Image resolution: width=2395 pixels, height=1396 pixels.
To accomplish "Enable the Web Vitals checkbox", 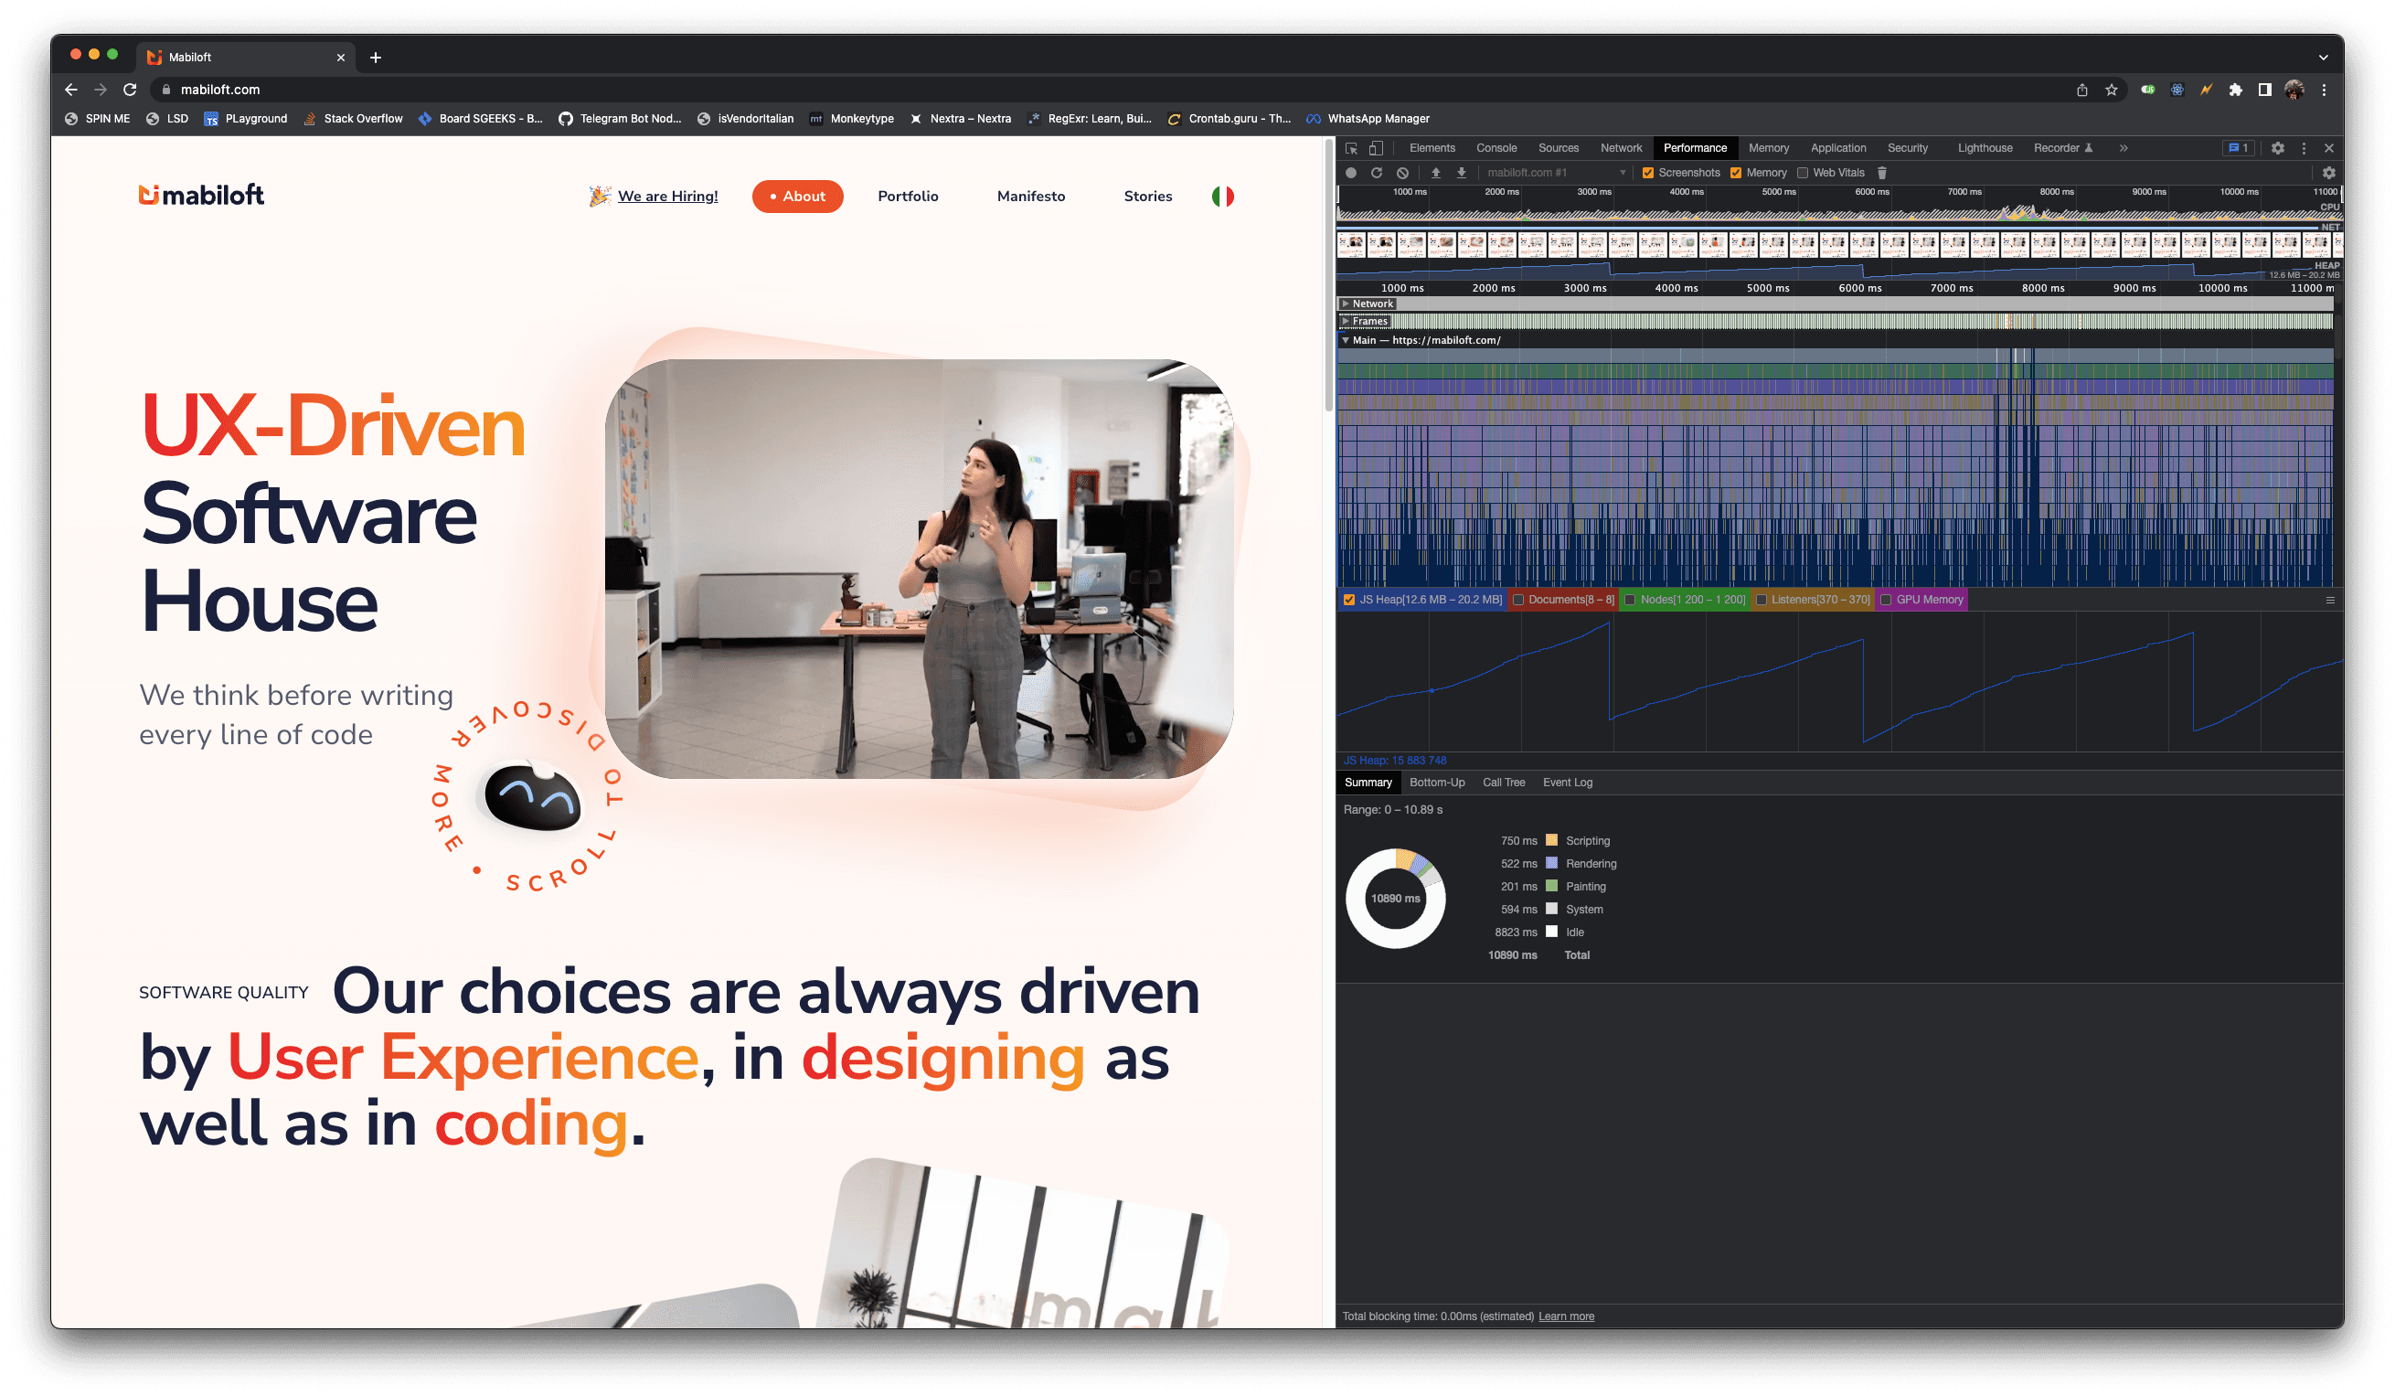I will coord(1802,173).
